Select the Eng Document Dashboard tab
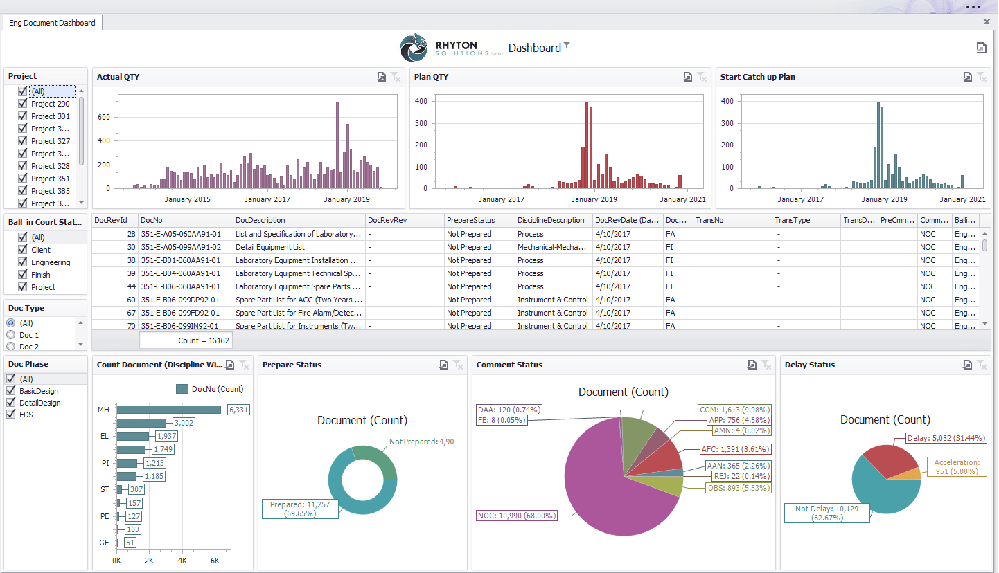Image resolution: width=999 pixels, height=573 pixels. (52, 22)
